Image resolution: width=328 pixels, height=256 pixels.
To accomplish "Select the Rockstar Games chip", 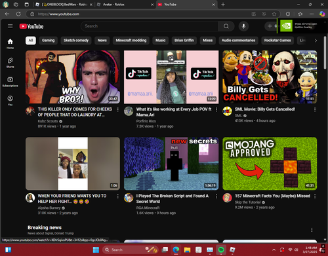I will pos(277,41).
